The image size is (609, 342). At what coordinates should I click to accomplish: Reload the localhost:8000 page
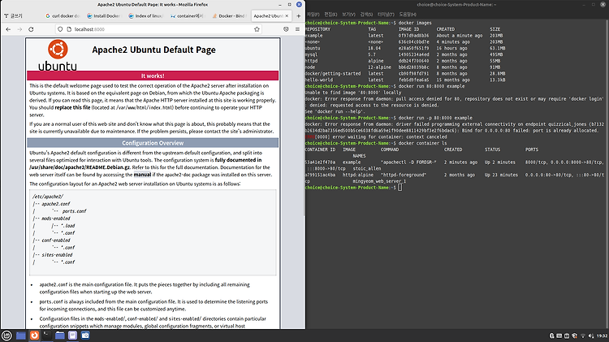[x=31, y=29]
